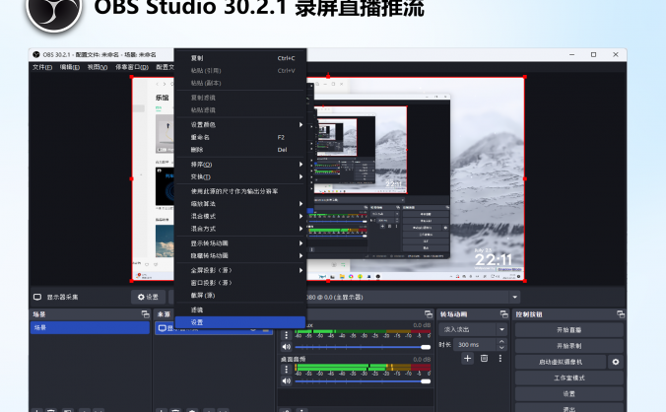Click the 0.0 dB label of 桌面音频
This screenshot has height=412, width=666.
(422, 360)
